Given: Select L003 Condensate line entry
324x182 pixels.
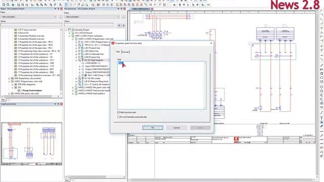Looking at the screenshot, I should [94, 54].
